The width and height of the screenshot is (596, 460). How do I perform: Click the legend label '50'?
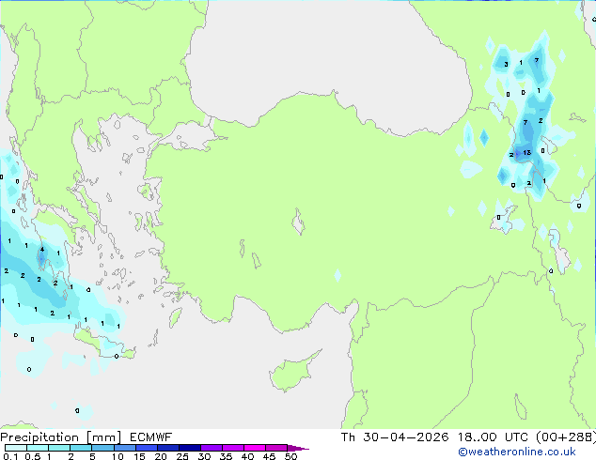[x=290, y=456]
